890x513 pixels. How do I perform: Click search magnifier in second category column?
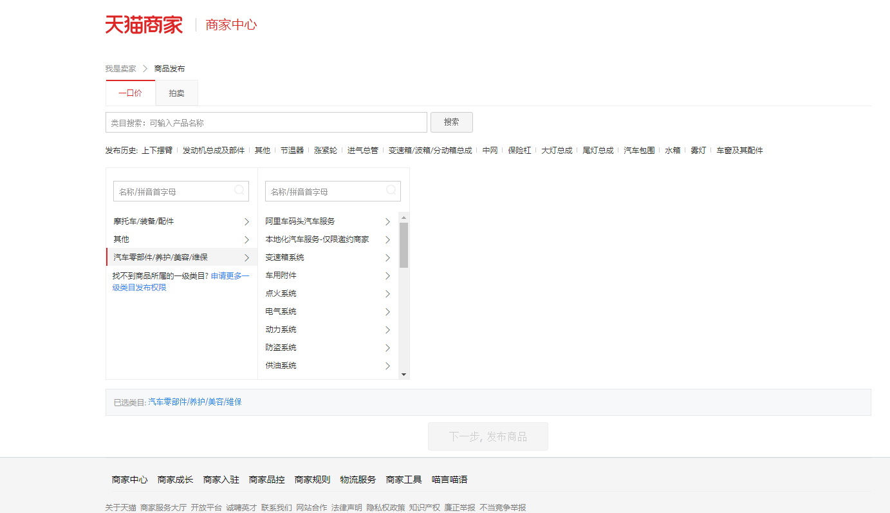391,190
